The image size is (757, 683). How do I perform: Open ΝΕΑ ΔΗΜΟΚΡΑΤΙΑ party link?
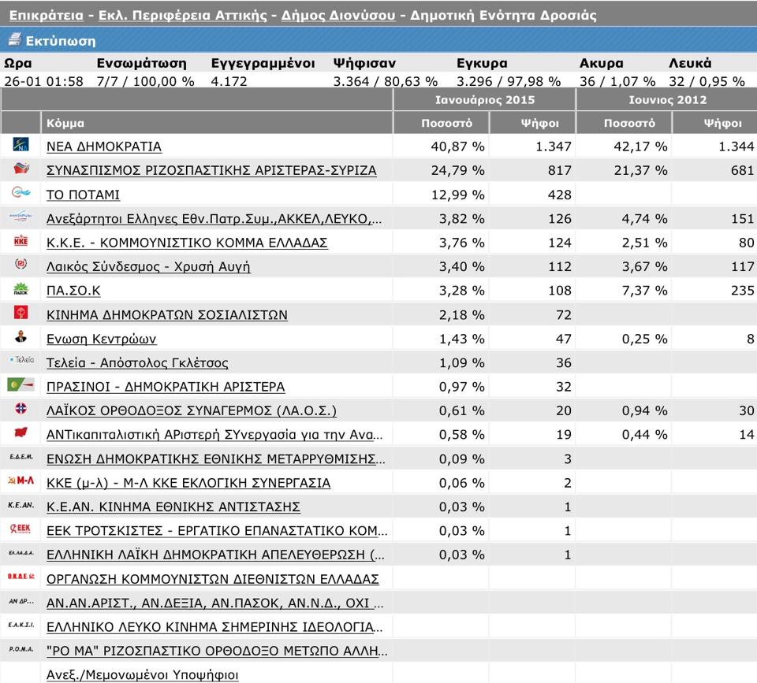[104, 147]
